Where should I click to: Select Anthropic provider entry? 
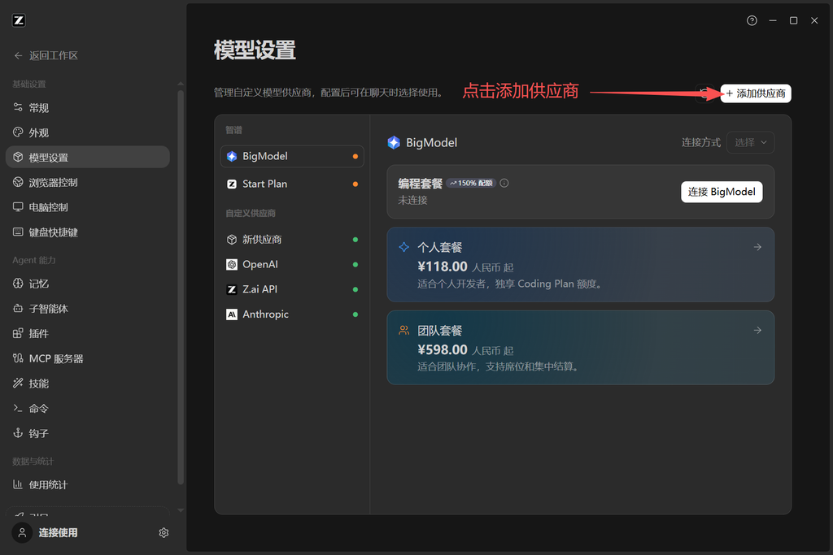coord(292,314)
